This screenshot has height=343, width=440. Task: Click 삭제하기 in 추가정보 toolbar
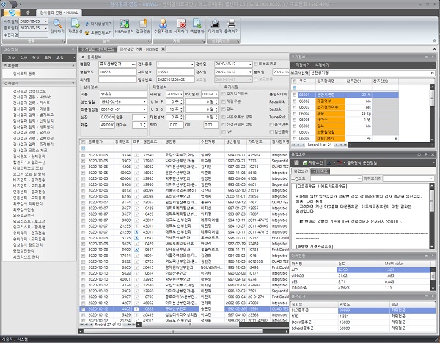pyautogui.click(x=322, y=65)
